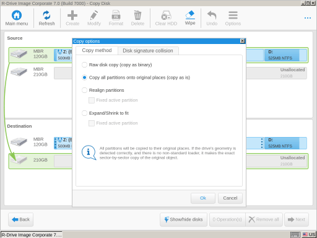Select destination Unallocated 210GB space

click(276, 161)
